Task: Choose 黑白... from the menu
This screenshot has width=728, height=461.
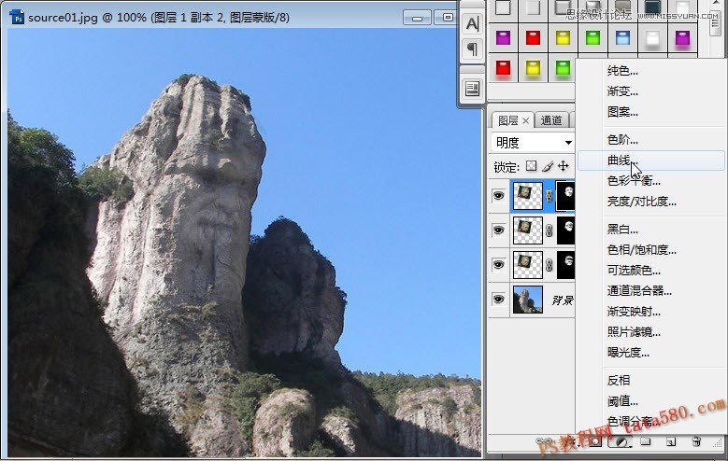Action: (x=622, y=230)
